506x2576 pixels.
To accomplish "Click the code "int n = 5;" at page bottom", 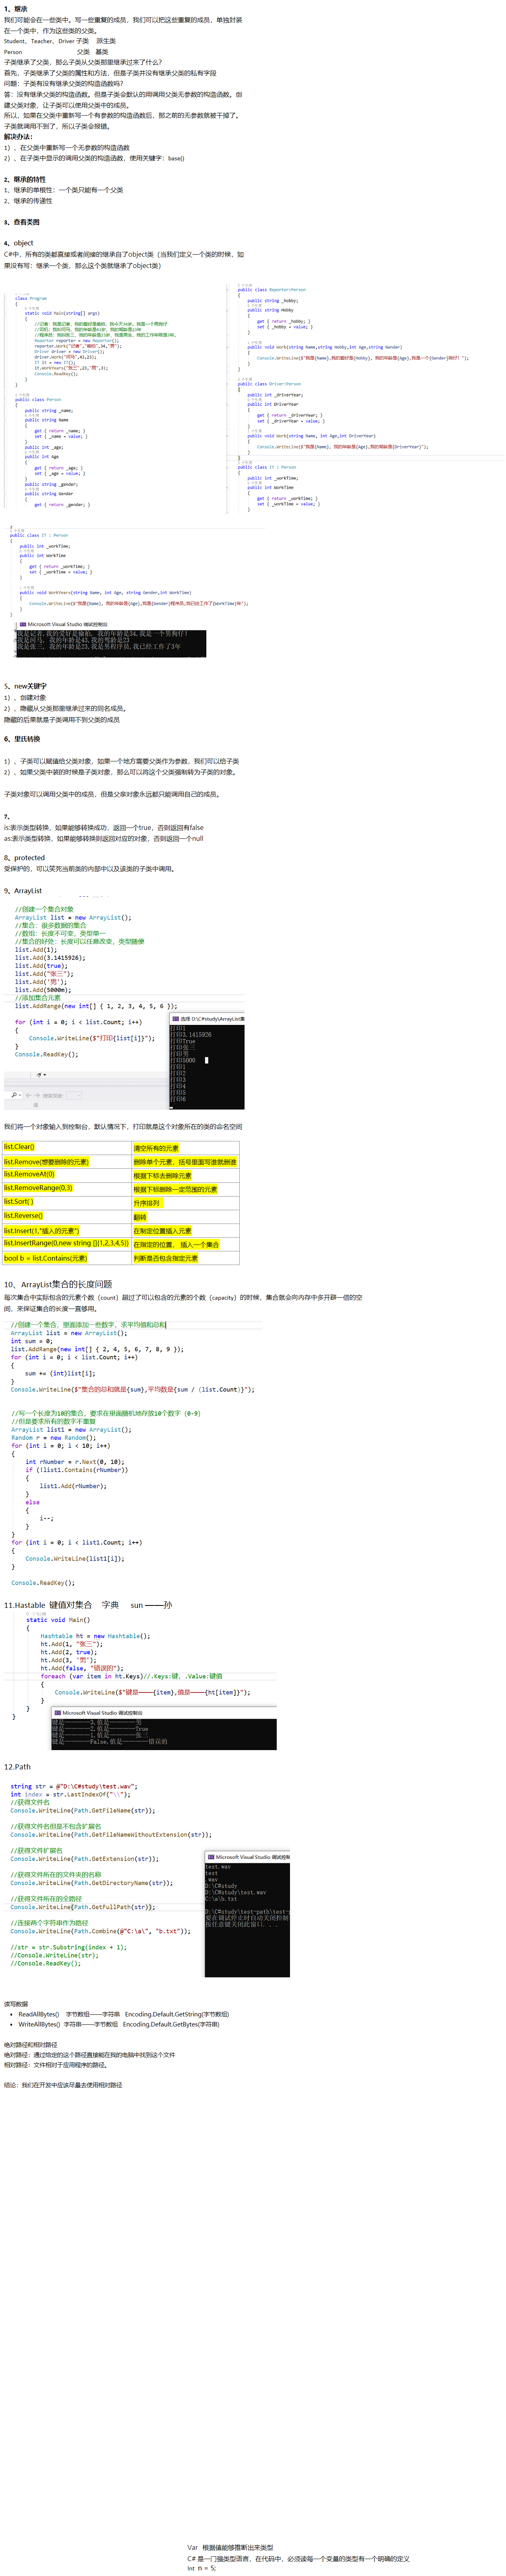I will [202, 2568].
